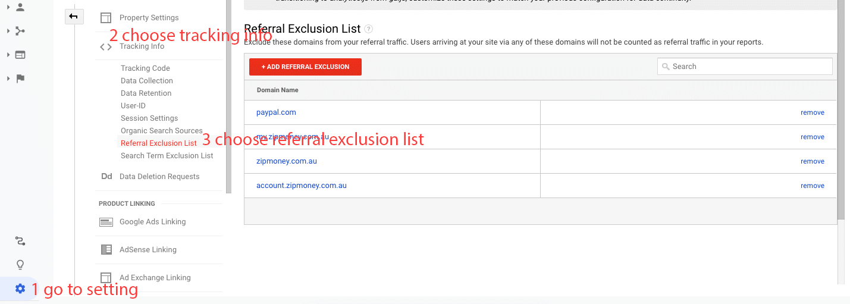
Task: Open the Admin gear settings icon
Action: [20, 289]
